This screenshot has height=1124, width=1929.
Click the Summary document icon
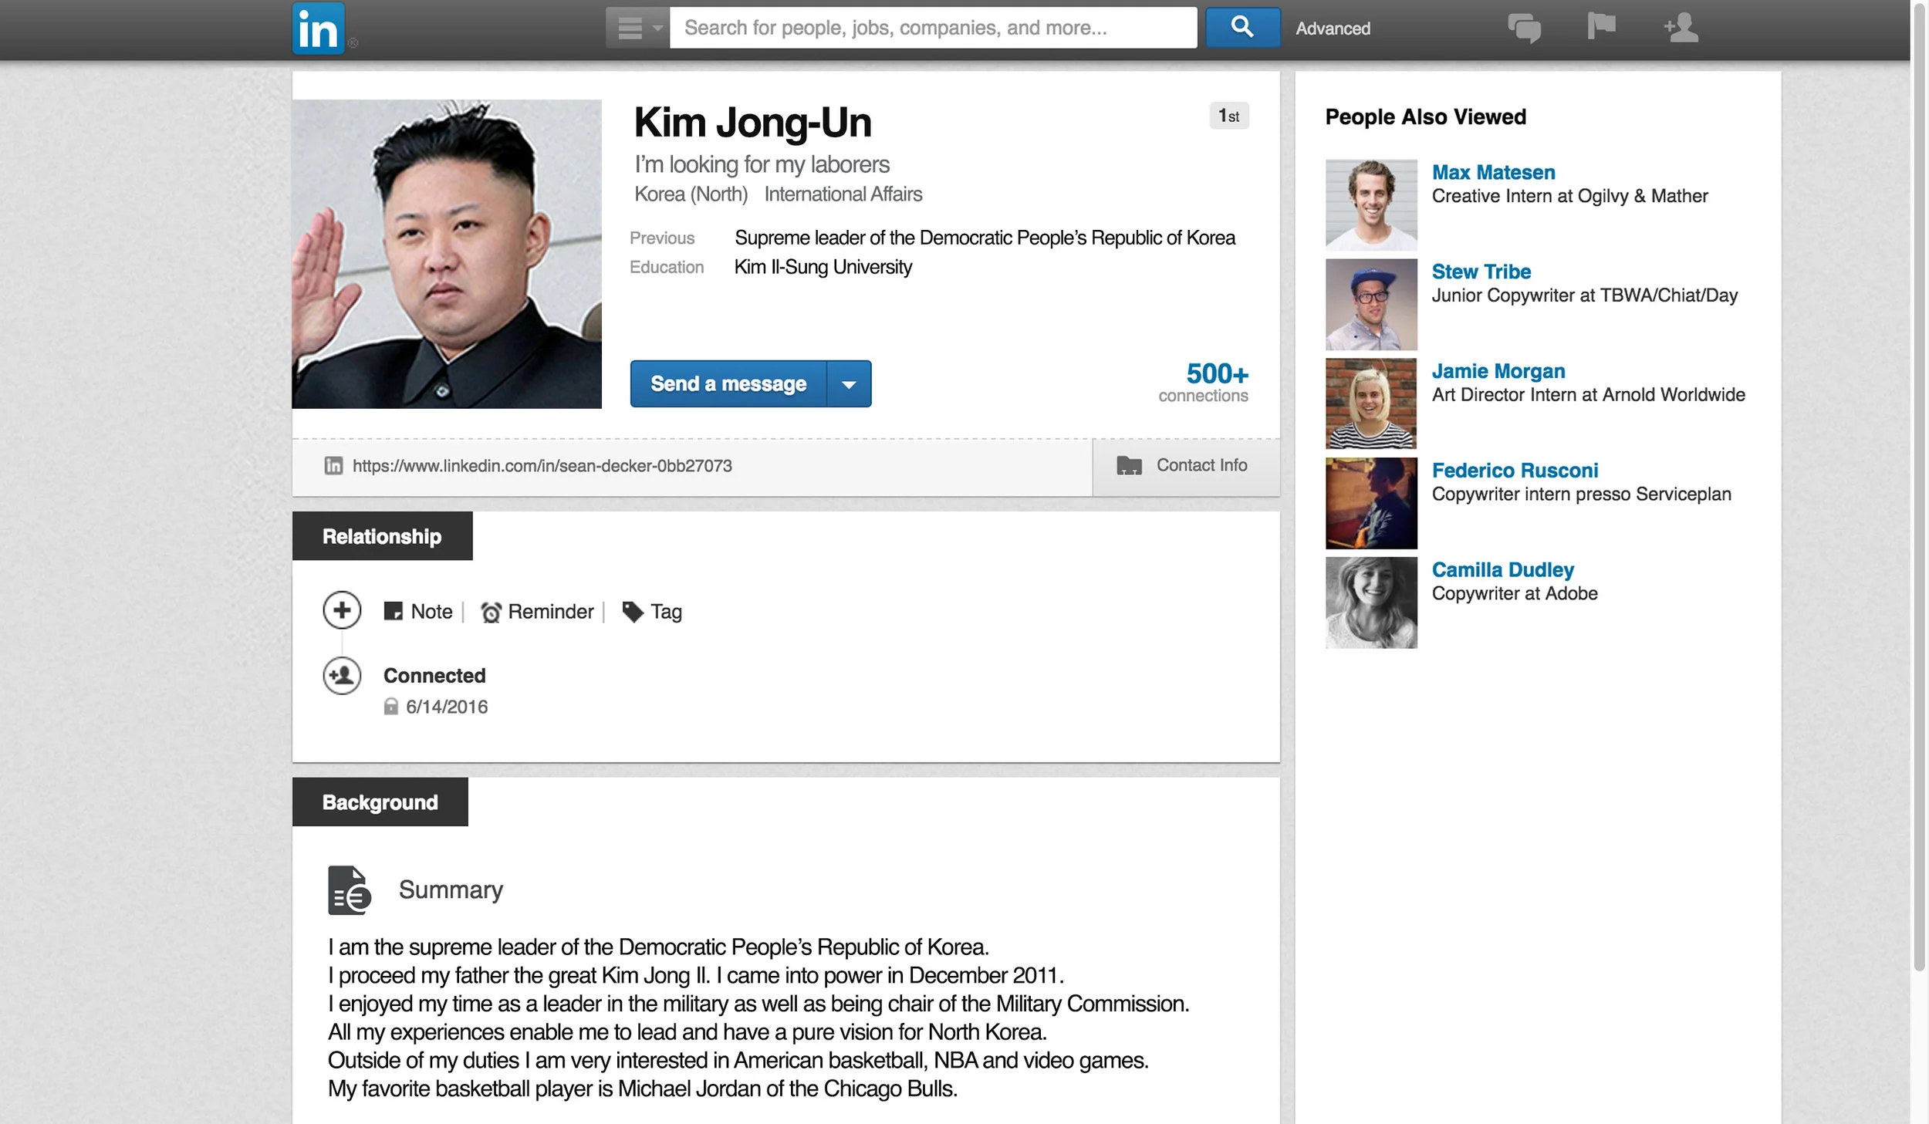pos(350,890)
